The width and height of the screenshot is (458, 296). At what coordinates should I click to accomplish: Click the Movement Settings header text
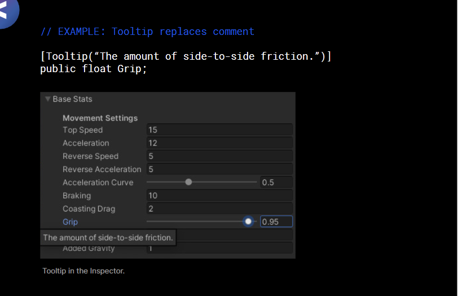tap(100, 118)
